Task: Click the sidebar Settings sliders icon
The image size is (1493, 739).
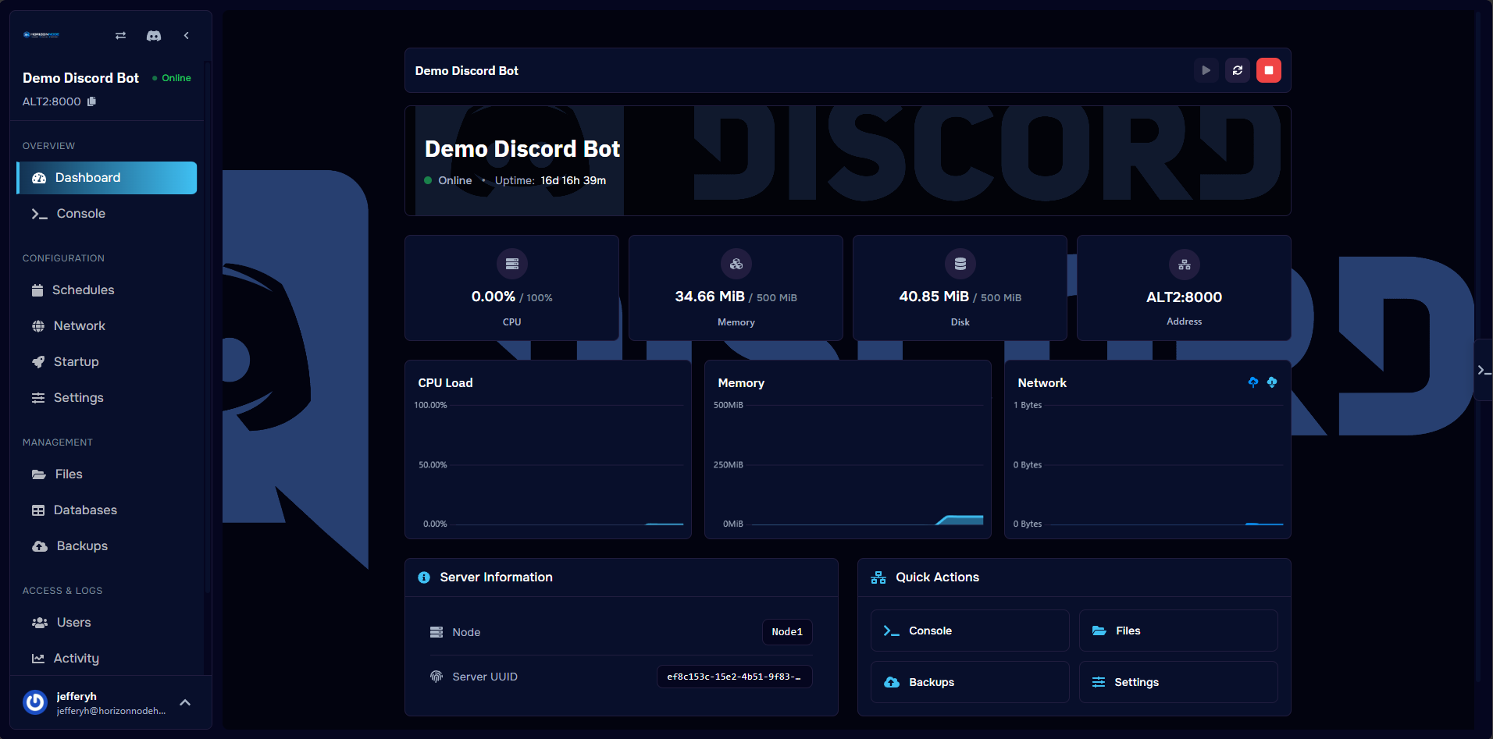Action: click(38, 398)
